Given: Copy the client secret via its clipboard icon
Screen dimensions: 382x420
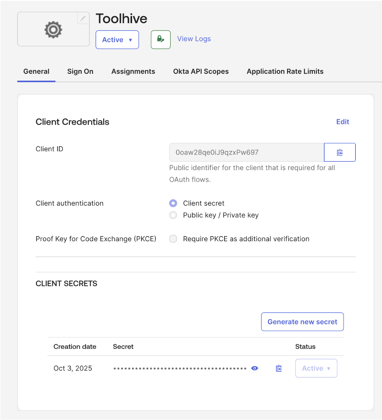Looking at the screenshot, I should [279, 368].
